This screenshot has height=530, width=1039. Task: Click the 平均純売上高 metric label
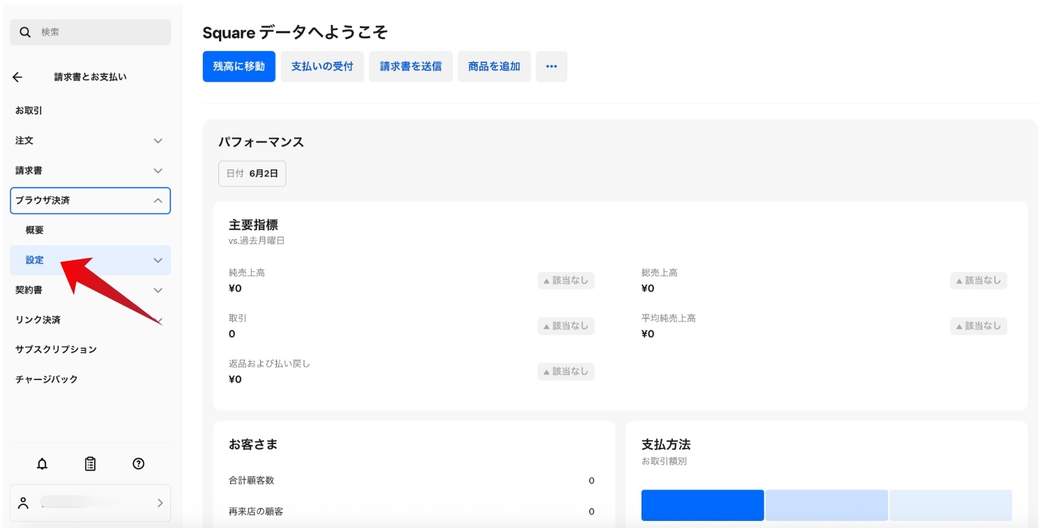point(669,318)
